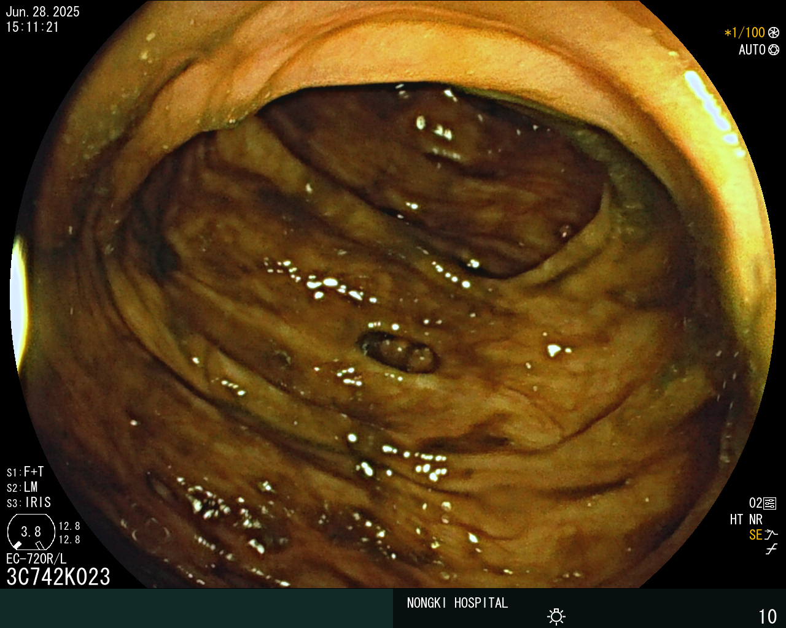786x628 pixels.
Task: Select the S2: LM switch assignment
Action: 22,487
